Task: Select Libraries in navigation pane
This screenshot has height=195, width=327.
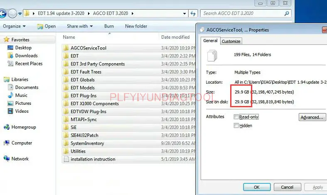Action: point(20,79)
